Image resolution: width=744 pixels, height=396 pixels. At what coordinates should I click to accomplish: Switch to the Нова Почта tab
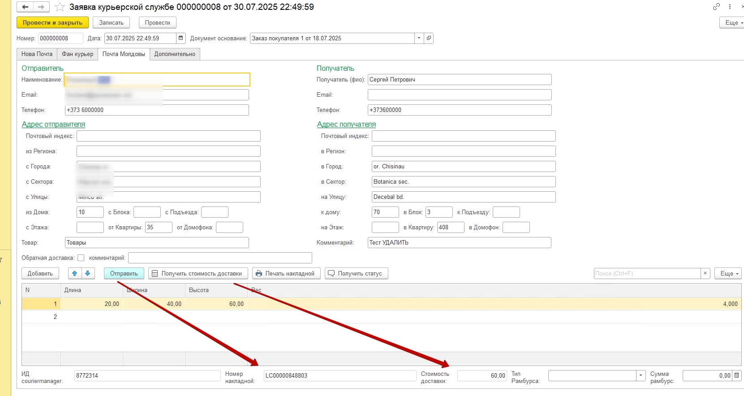pos(37,54)
